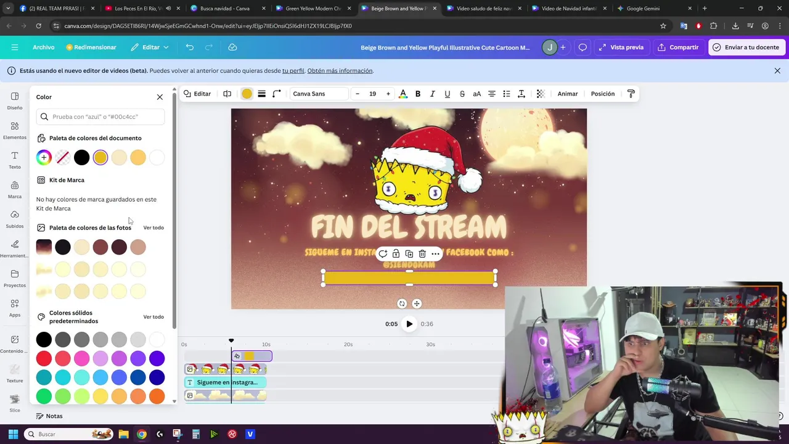Click the color search input field
Image resolution: width=789 pixels, height=444 pixels.
pyautogui.click(x=100, y=117)
